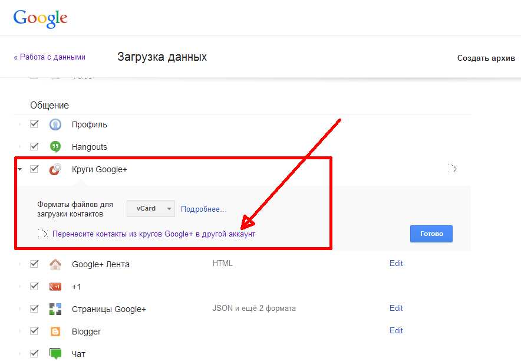Uncheck the Blogger checkbox
Viewport: 521px width, 361px height.
click(34, 331)
